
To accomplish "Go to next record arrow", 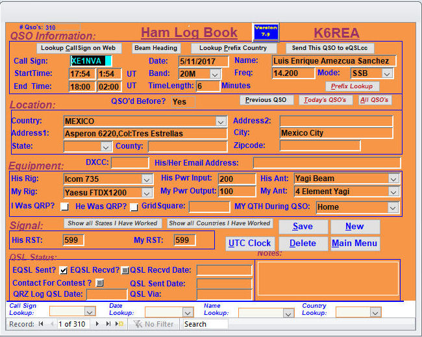I will click(98, 324).
